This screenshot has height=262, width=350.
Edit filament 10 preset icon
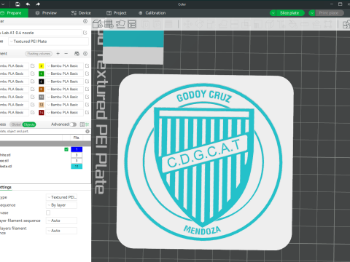[x=87, y=97]
